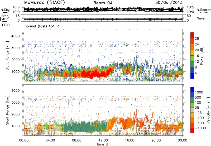Click '2000' tick on the power panel
Screen dimensions: 211x146
[16, 60]
